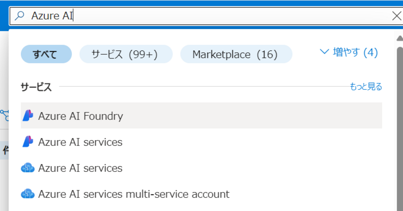The height and width of the screenshot is (211, 403).
Task: Open the もっと見る link for services
Action: (x=366, y=87)
